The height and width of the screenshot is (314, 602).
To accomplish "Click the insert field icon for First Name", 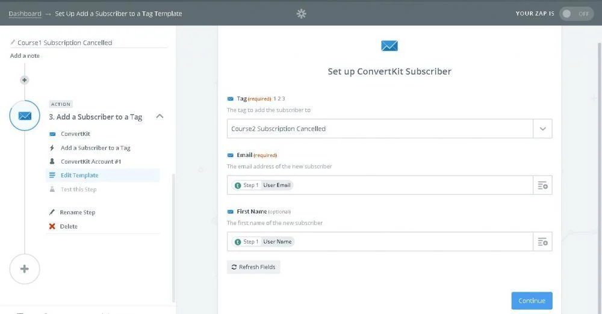I will click(x=542, y=242).
